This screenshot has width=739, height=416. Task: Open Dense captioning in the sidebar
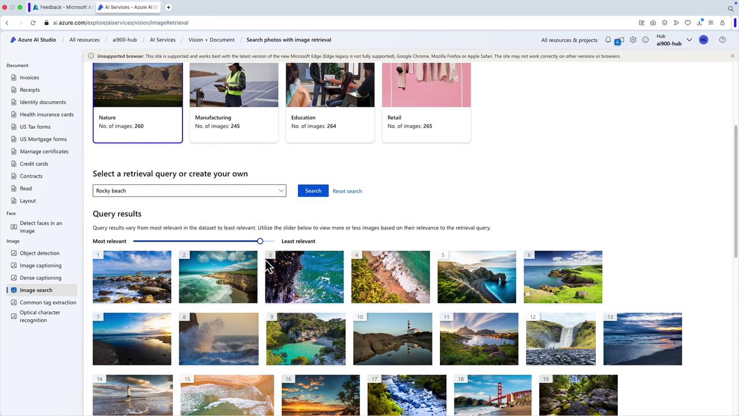point(40,278)
